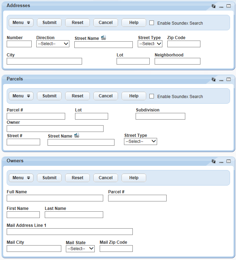This screenshot has height=260, width=236.
Task: Open the Menu button in Owners panel
Action: coord(21,178)
